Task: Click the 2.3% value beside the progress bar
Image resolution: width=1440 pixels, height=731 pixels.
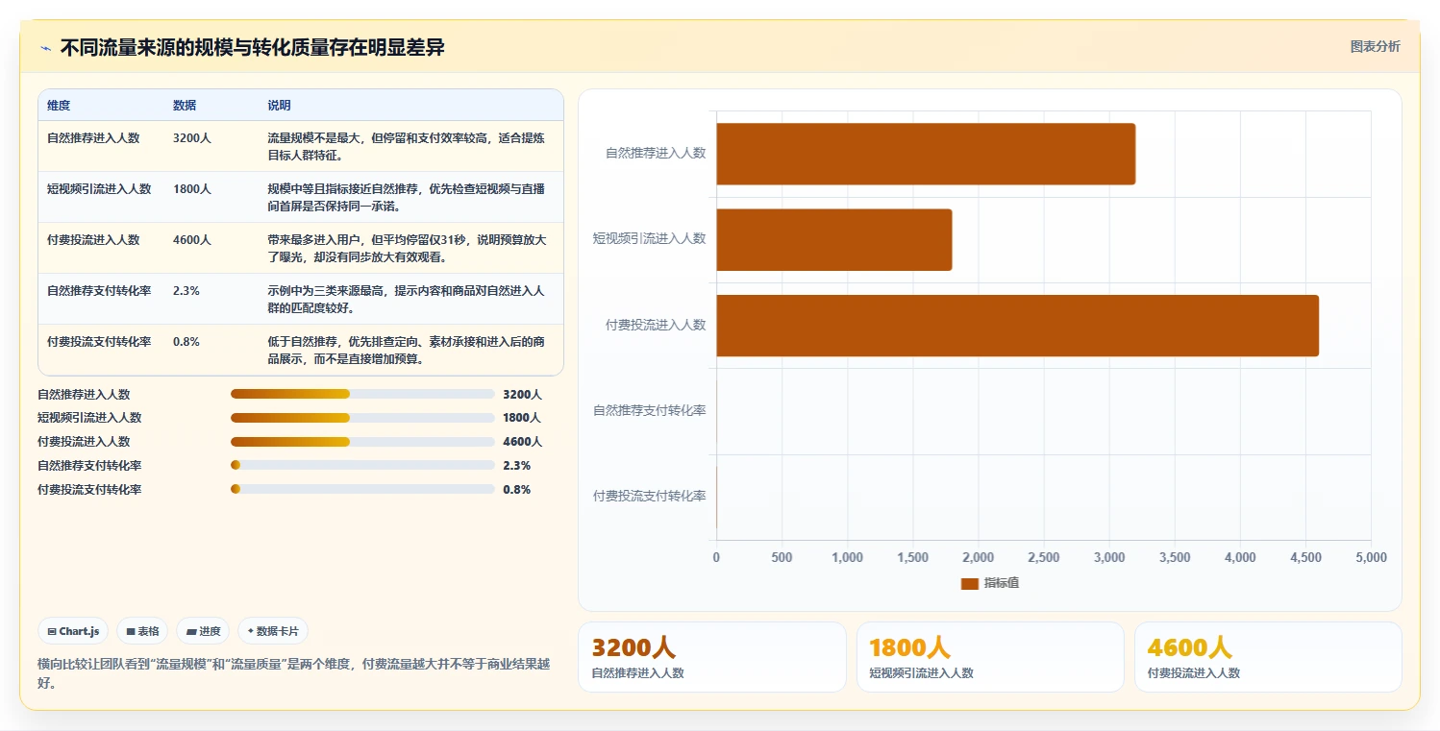Action: (x=517, y=465)
